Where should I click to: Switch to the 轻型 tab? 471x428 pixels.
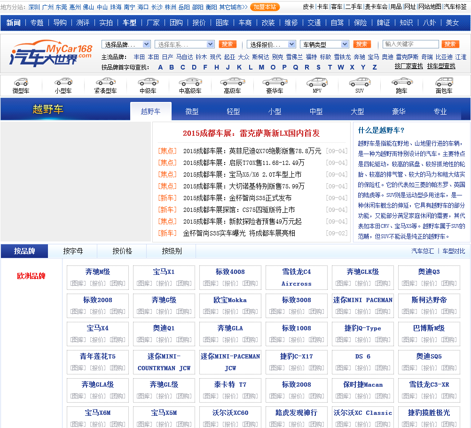coord(233,111)
